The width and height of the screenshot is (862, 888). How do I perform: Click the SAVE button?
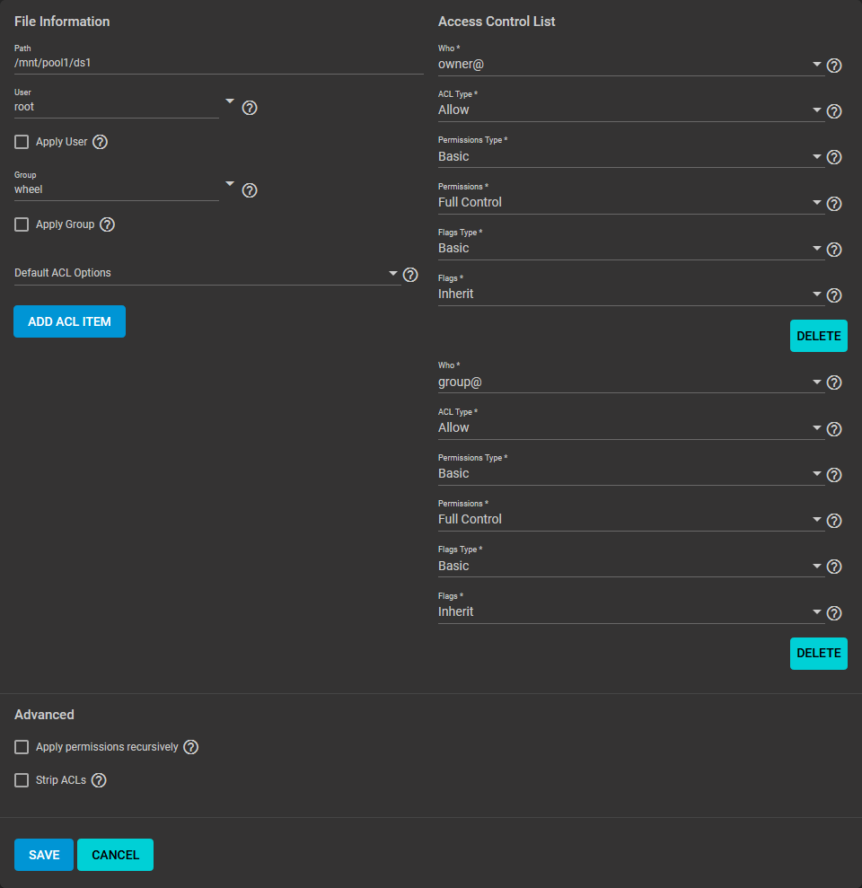click(44, 855)
